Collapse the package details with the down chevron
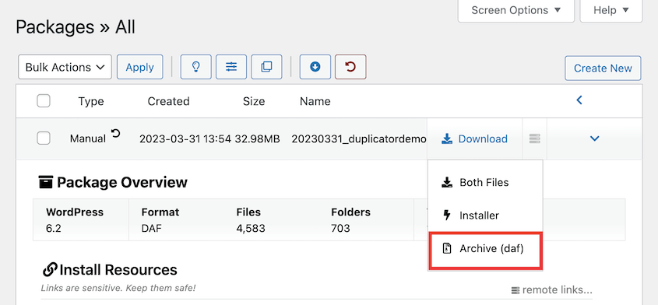 point(595,138)
